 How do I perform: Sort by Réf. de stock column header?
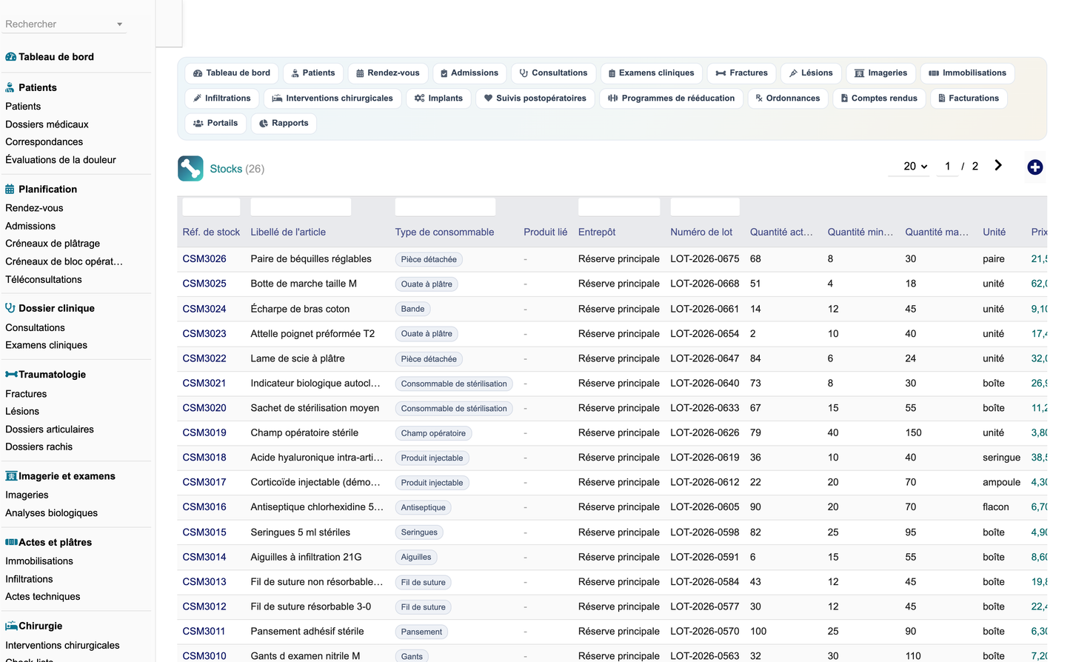point(211,233)
